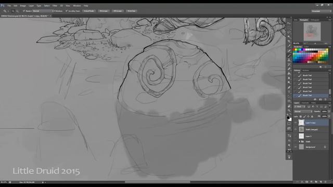Select the Quick Selection tool
This screenshot has width=333, height=187.
[289, 37]
